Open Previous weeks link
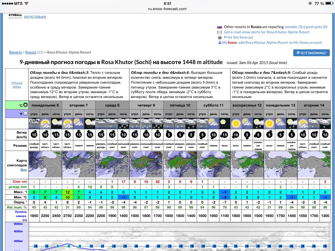This screenshot has width=335, height=251. point(17,85)
